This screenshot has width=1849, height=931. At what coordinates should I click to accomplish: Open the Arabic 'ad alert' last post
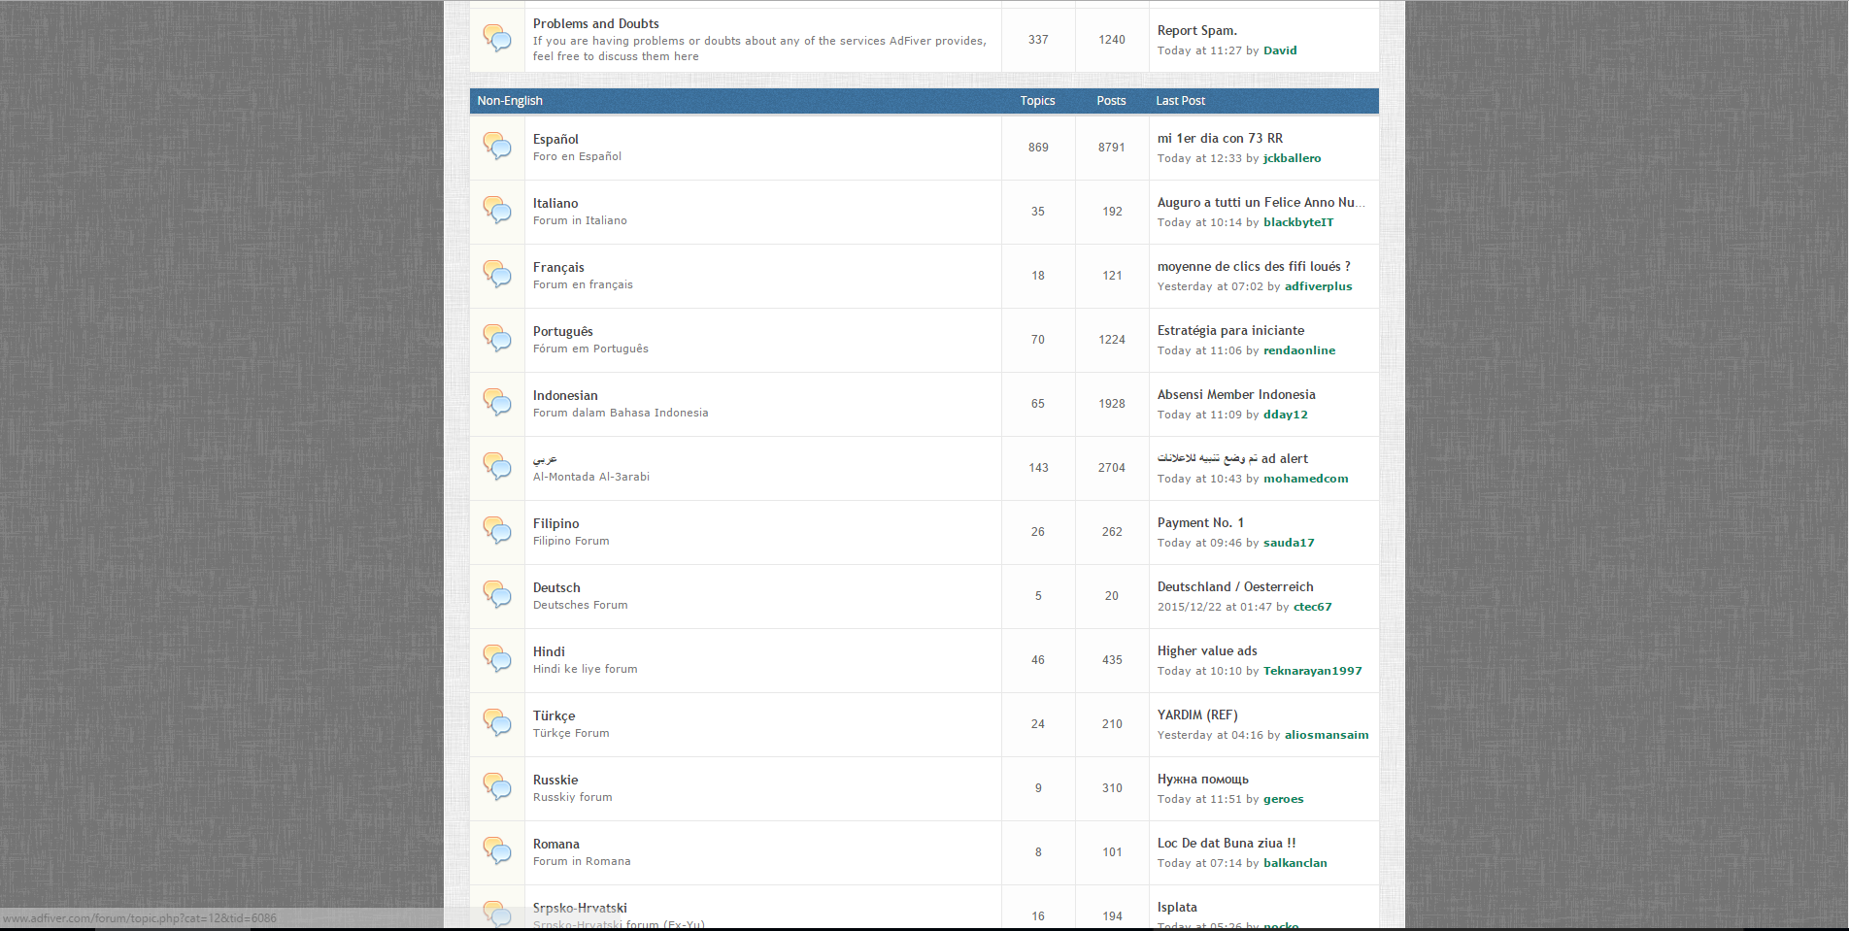[1232, 458]
